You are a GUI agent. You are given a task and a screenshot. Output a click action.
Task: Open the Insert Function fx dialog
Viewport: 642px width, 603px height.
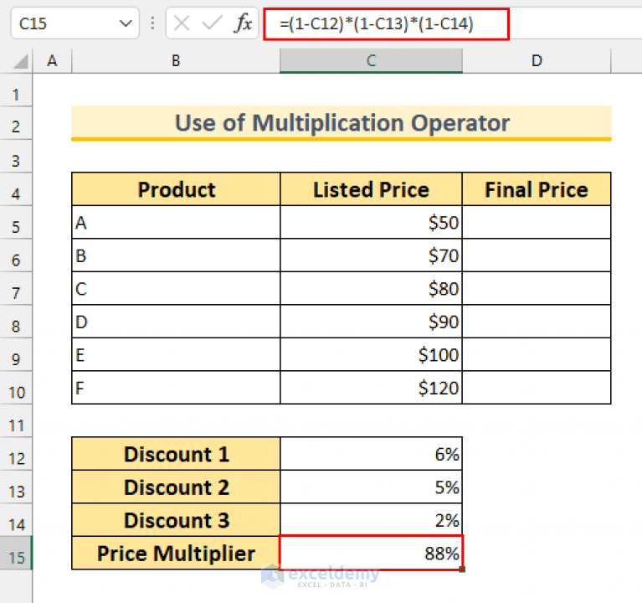click(244, 23)
